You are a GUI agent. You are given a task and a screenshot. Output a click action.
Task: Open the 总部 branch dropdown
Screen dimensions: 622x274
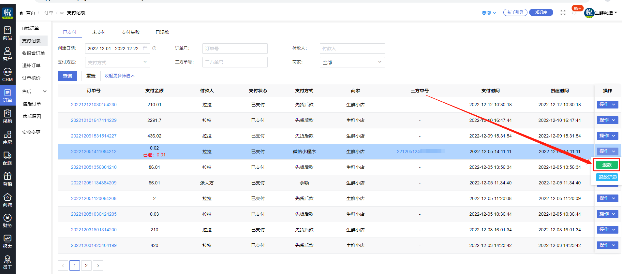tap(489, 13)
